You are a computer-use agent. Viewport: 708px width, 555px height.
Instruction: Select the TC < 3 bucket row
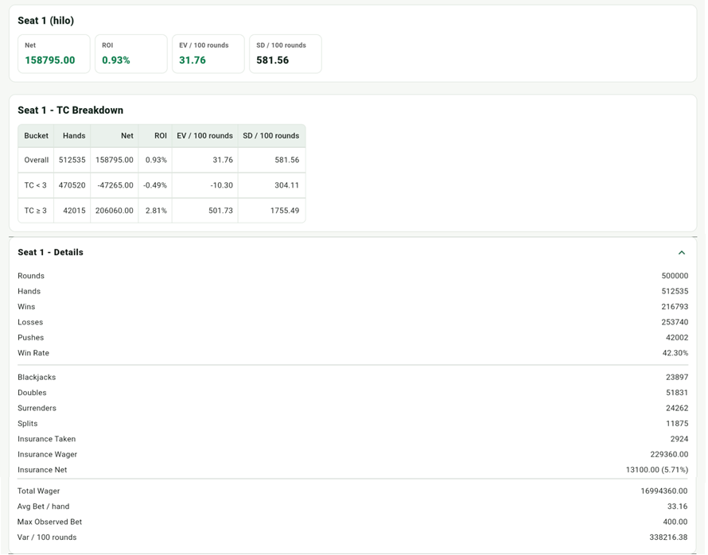(161, 185)
